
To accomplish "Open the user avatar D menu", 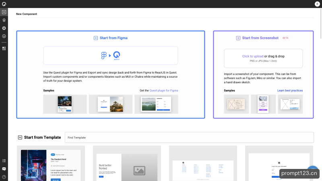I will point(317,4).
